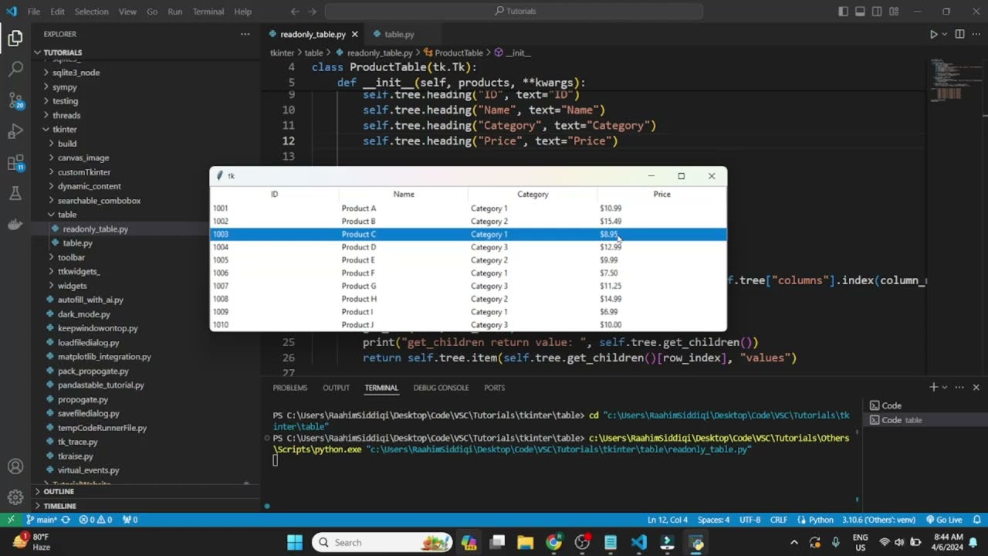Select the 1005 Product E row
Image resolution: width=988 pixels, height=556 pixels.
[468, 260]
